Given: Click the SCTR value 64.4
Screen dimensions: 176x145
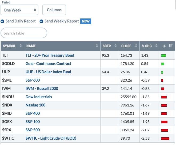Looking at the screenshot, I should (105, 72).
